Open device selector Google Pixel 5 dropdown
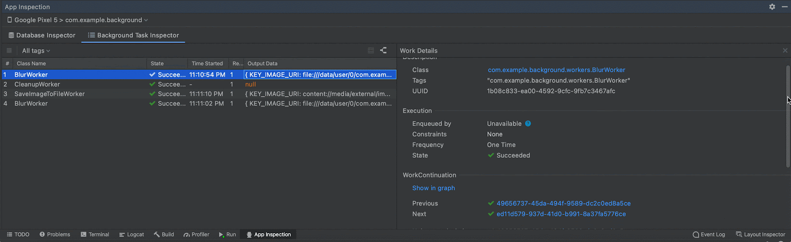The height and width of the screenshot is (242, 791). click(x=78, y=20)
